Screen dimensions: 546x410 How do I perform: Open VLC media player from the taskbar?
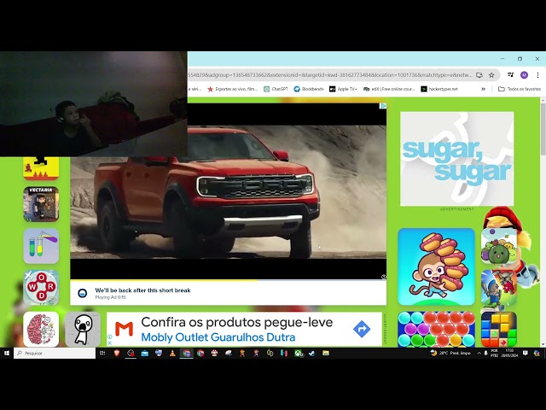(x=172, y=353)
